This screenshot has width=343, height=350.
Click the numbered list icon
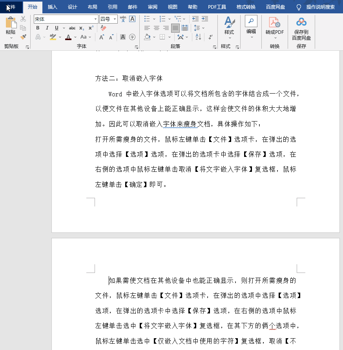pyautogui.click(x=162, y=19)
